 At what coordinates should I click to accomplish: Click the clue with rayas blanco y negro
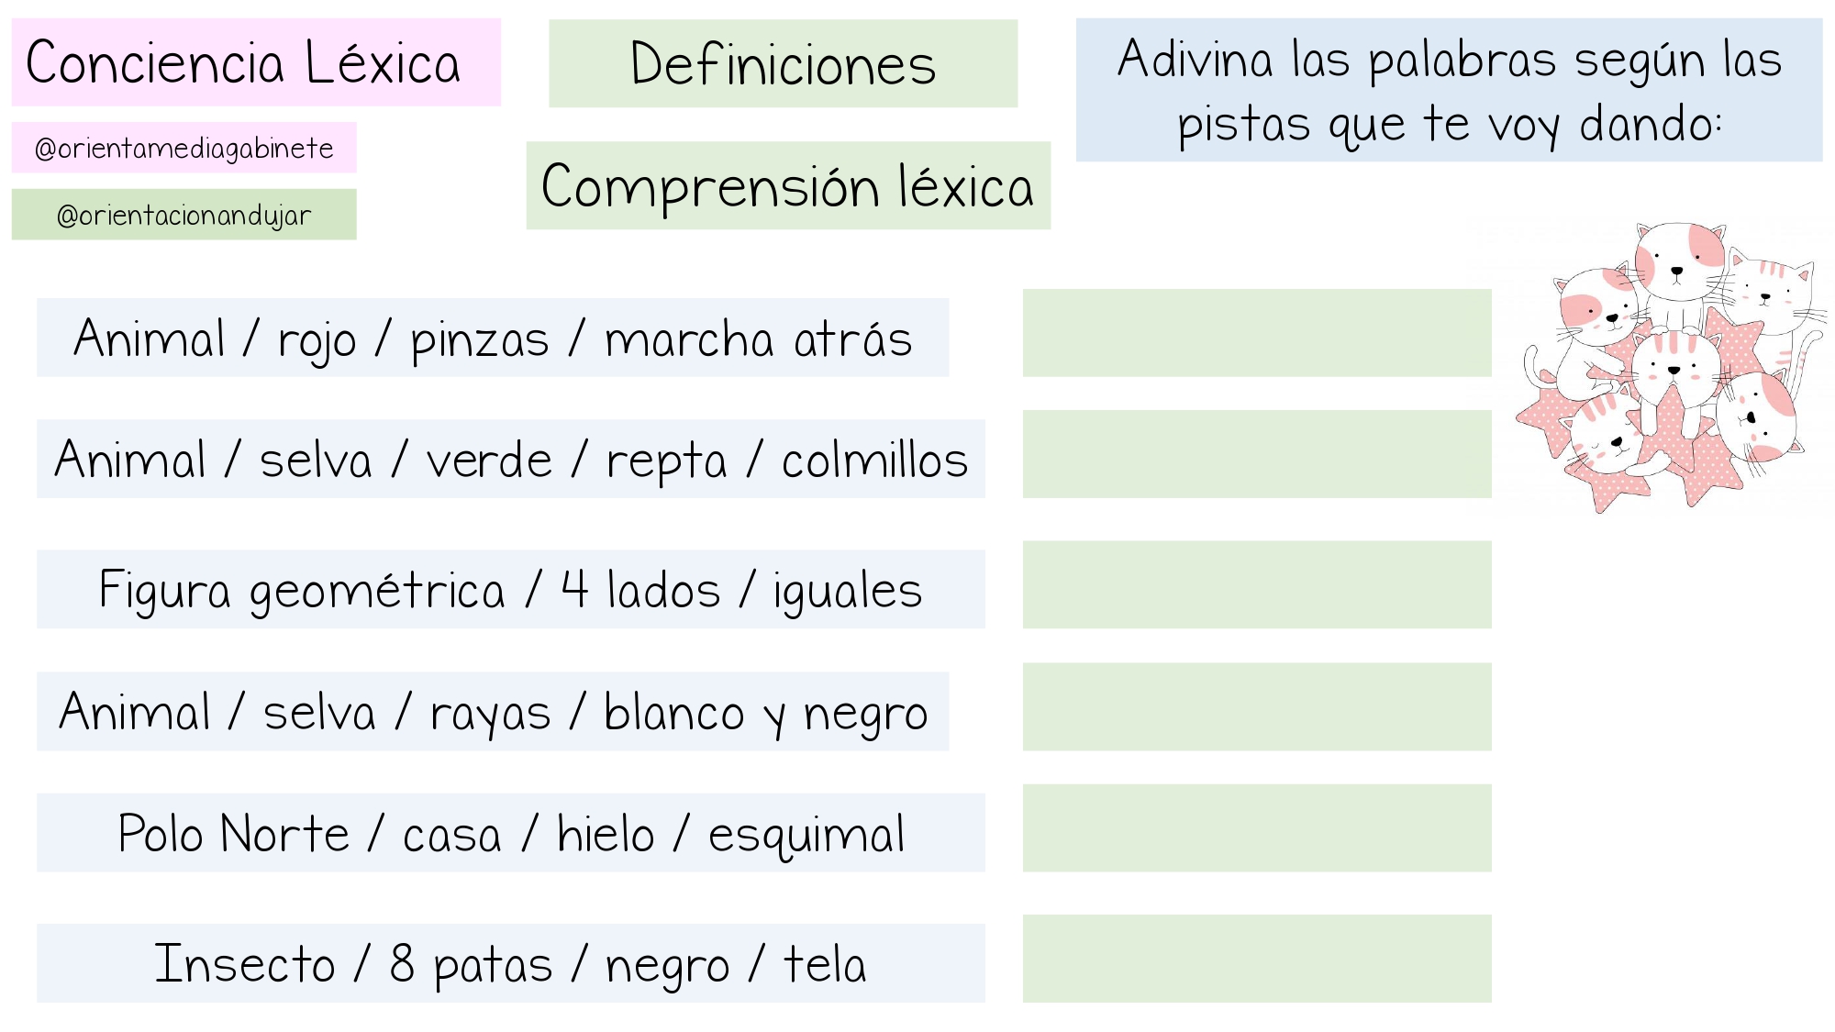click(x=493, y=712)
